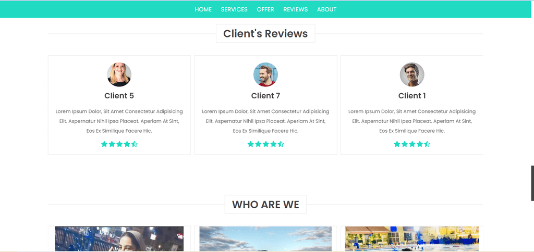
Task: Select the Client 7 name heading
Action: (265, 96)
